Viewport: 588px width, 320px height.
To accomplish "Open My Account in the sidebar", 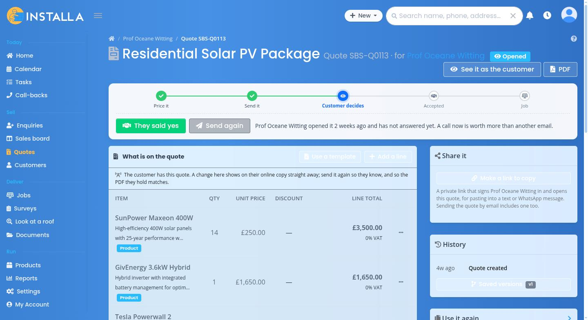I will point(28,304).
